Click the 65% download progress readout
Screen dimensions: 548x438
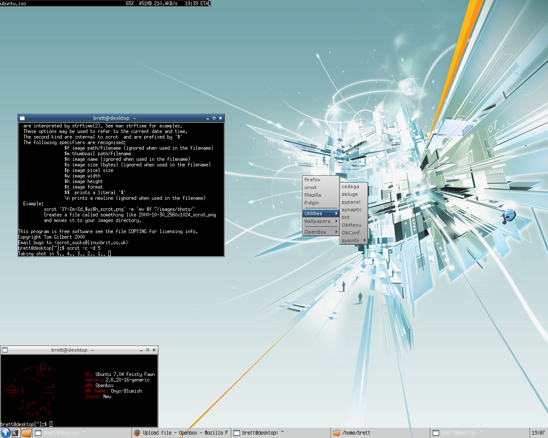[130, 3]
